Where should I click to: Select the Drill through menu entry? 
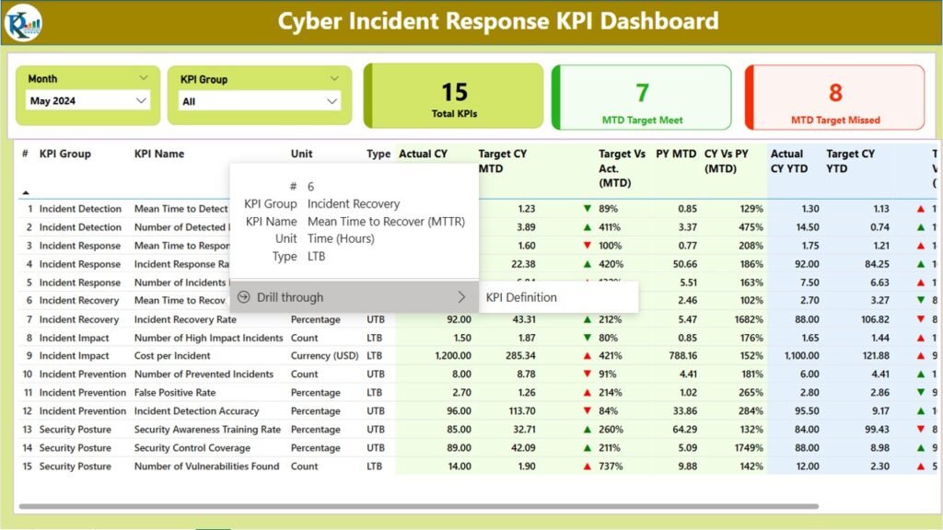(355, 297)
